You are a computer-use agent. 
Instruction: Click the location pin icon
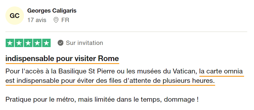pyautogui.click(x=56, y=20)
